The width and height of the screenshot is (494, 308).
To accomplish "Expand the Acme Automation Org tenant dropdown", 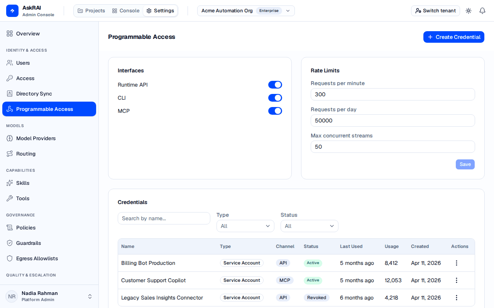I will (x=246, y=11).
